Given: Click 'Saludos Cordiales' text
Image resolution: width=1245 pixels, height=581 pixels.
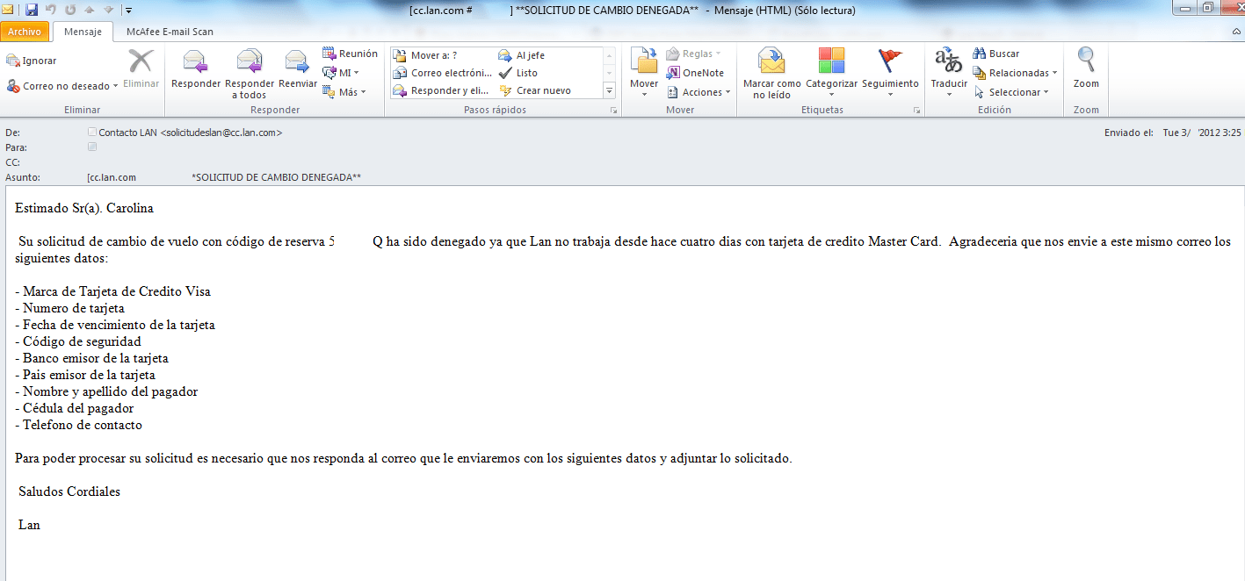Looking at the screenshot, I should pos(69,491).
